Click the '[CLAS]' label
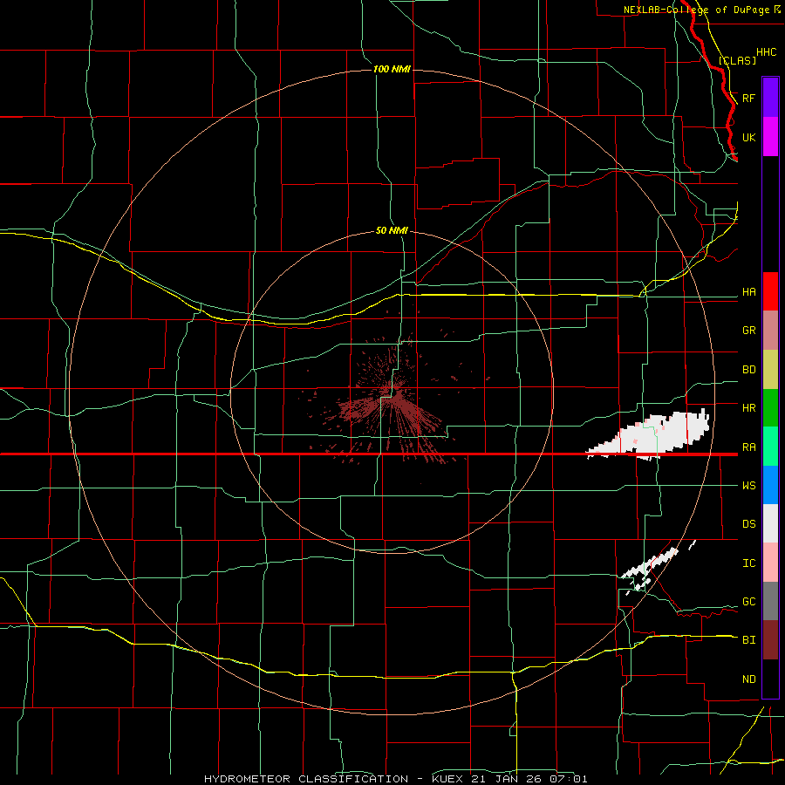Viewport: 785px width, 785px height. [737, 60]
